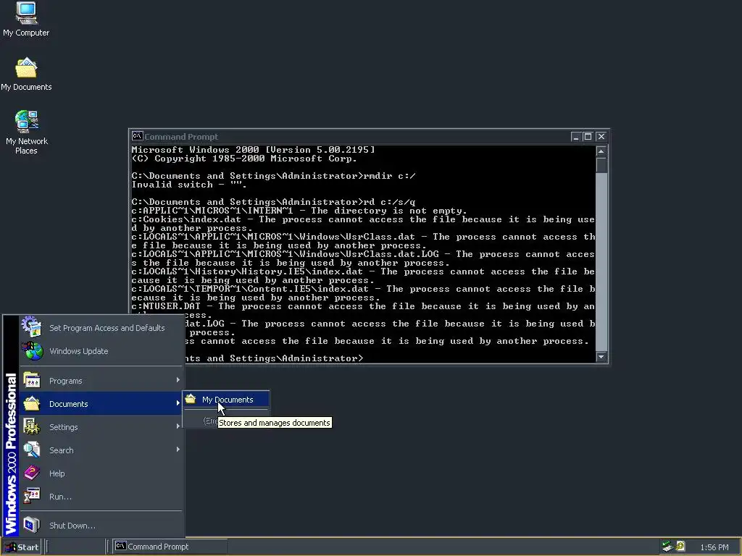
Task: Click the Command Prompt scroll down arrow
Action: pyautogui.click(x=601, y=357)
